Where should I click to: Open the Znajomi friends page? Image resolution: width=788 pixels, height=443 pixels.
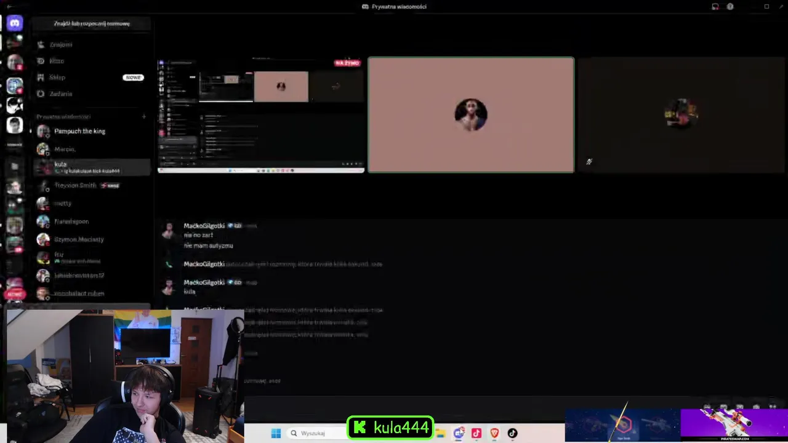click(91, 44)
